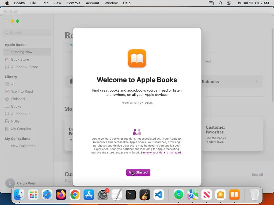Open Terminal from the Dock
Viewport: 274px width, 205px height.
[x=131, y=195]
